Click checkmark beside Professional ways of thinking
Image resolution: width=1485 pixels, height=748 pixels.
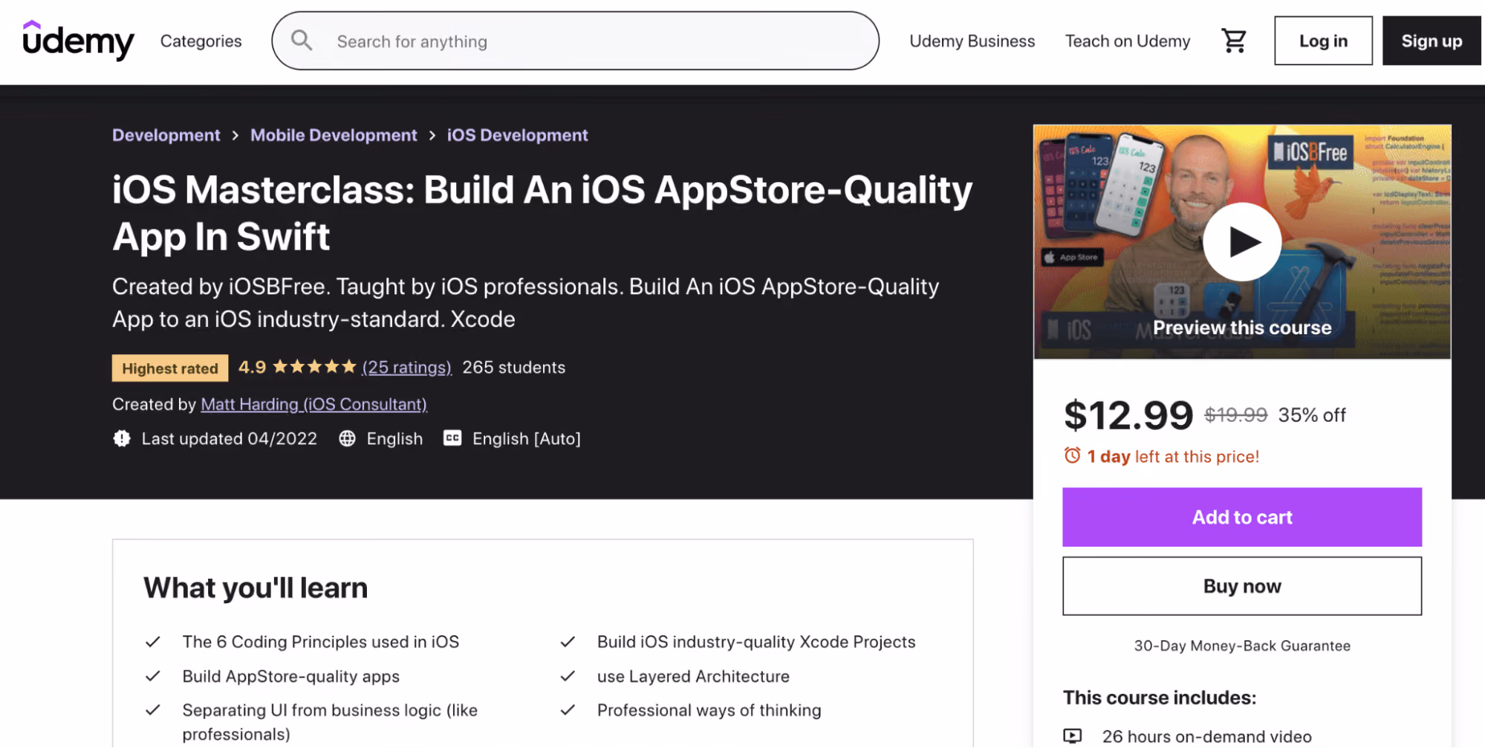click(x=568, y=710)
